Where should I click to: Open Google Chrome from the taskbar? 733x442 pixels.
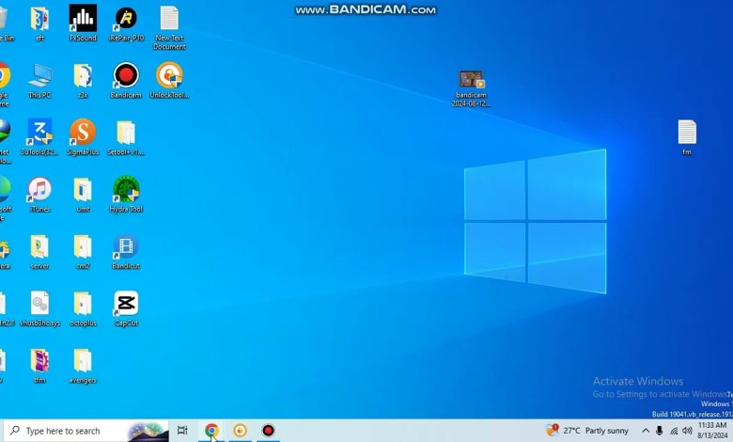(x=211, y=431)
